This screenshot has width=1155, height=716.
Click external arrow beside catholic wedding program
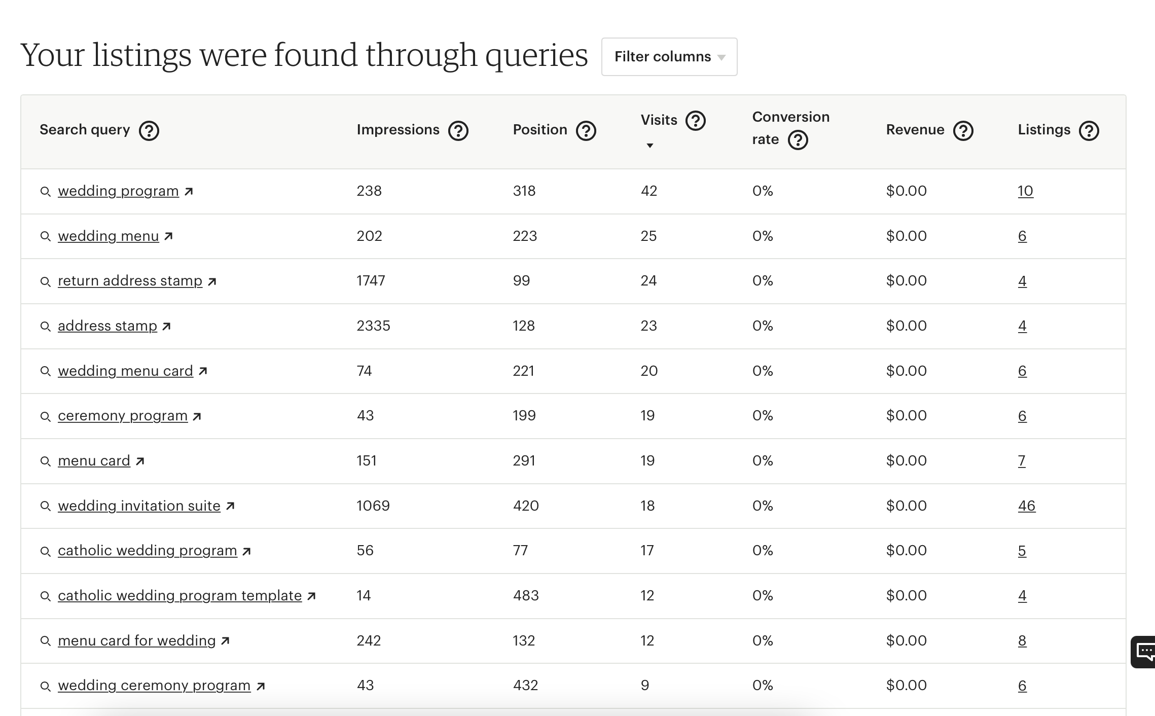(x=246, y=551)
